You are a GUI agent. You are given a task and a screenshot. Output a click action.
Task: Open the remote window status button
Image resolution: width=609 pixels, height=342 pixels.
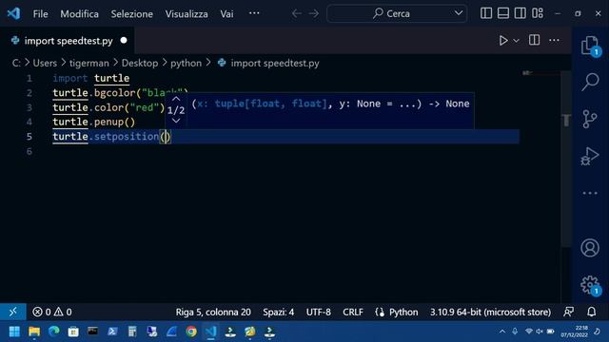12,312
